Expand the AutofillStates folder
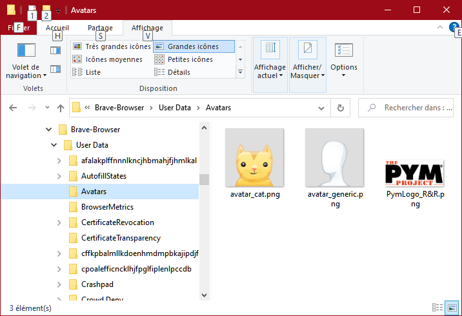462x316 pixels. click(59, 176)
